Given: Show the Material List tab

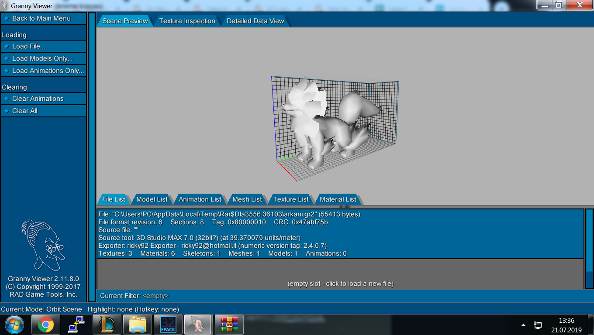Looking at the screenshot, I should point(338,199).
